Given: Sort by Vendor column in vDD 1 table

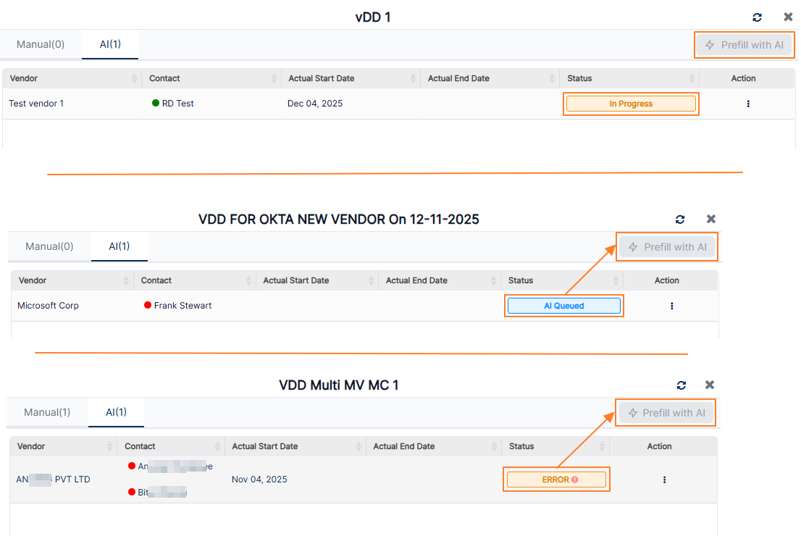Looking at the screenshot, I should [134, 78].
